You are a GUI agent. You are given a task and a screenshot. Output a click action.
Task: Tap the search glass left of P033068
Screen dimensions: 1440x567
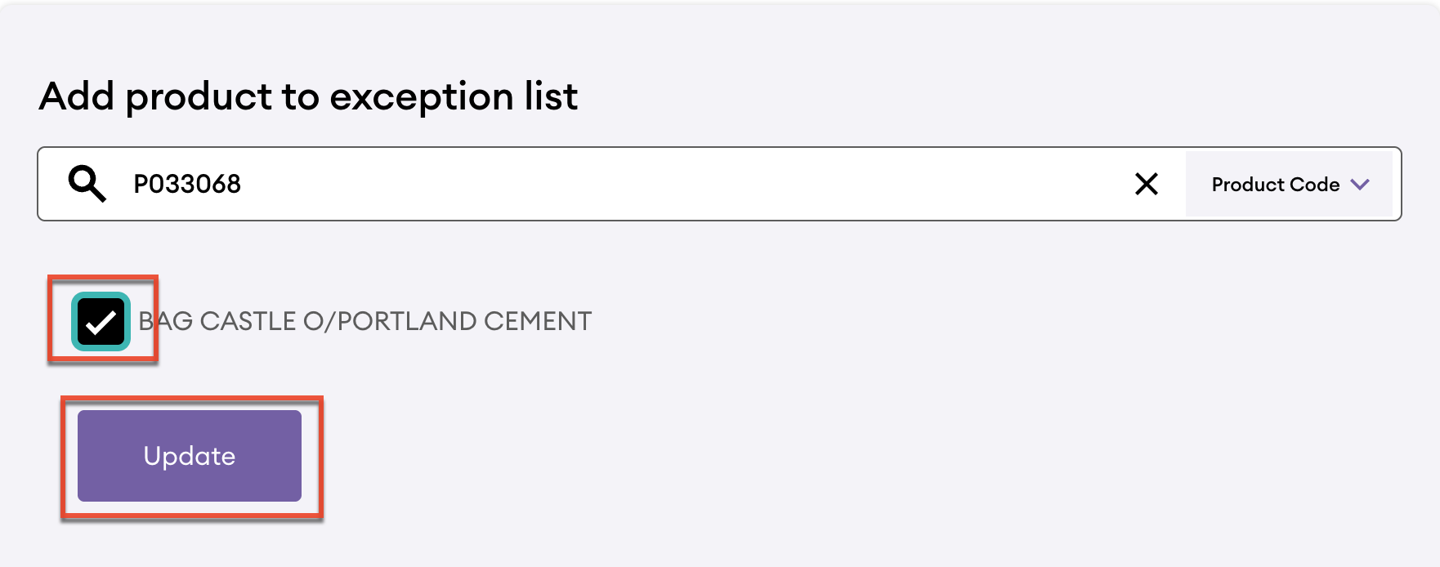[87, 183]
